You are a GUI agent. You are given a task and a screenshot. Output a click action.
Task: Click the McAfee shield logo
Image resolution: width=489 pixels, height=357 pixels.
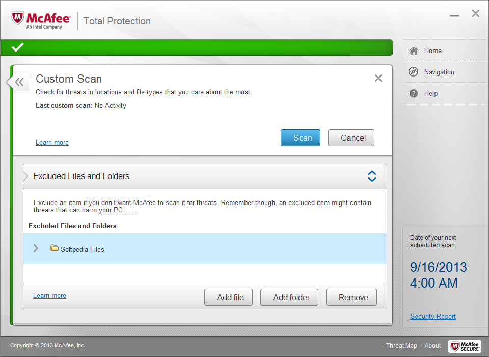pos(17,18)
